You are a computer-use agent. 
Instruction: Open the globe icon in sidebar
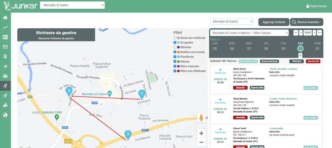click(5, 115)
